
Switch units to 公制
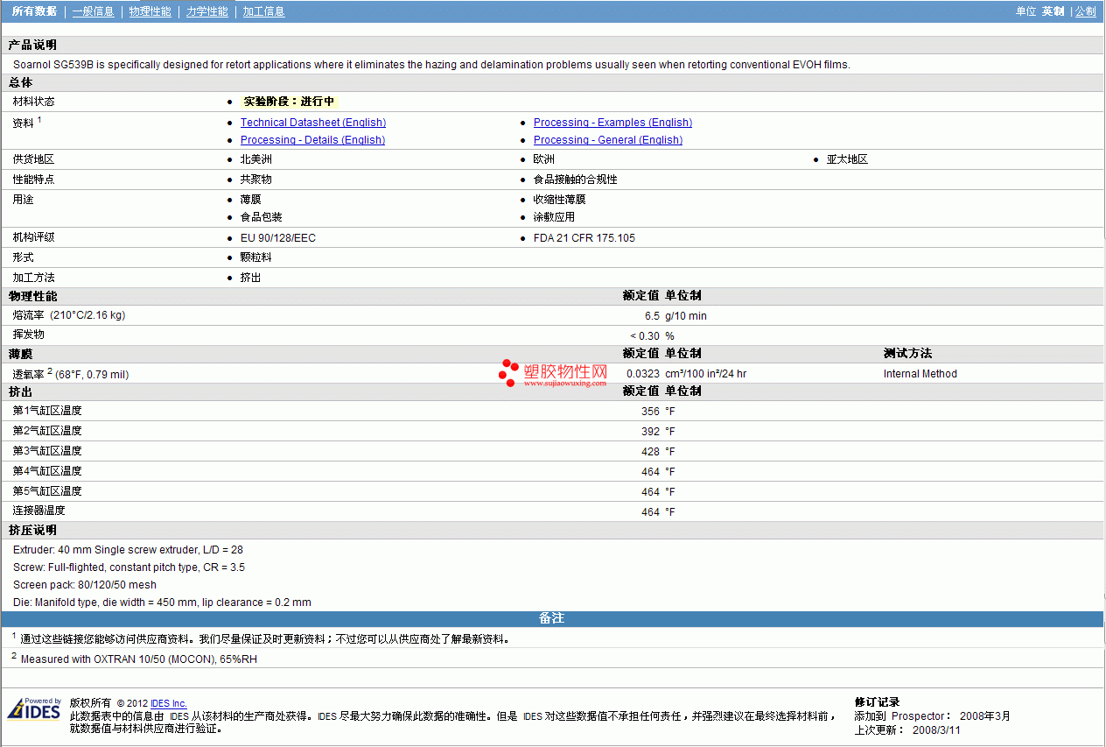1085,11
